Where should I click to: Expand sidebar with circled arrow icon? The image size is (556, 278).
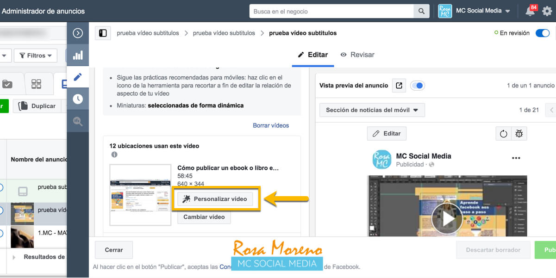pos(78,33)
